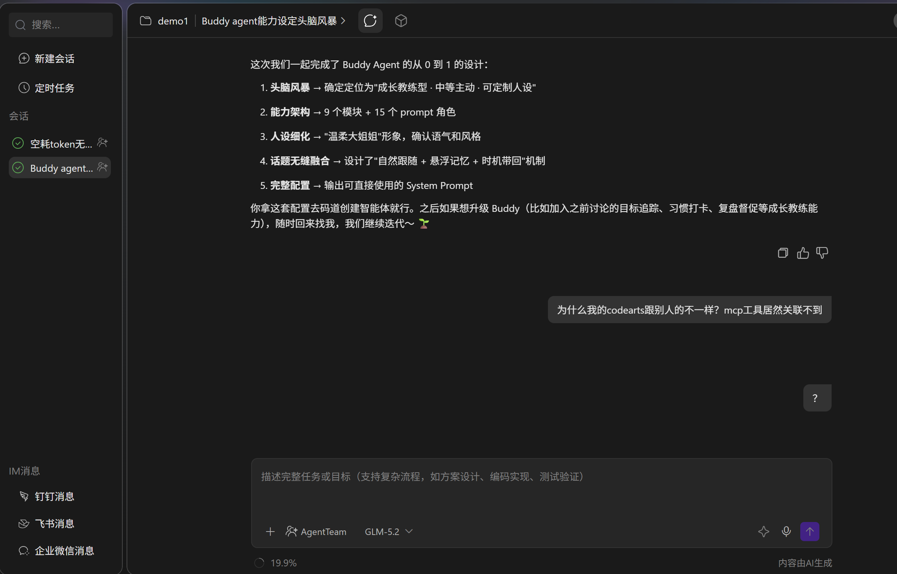Click the 完整配置 list item text

pos(290,185)
